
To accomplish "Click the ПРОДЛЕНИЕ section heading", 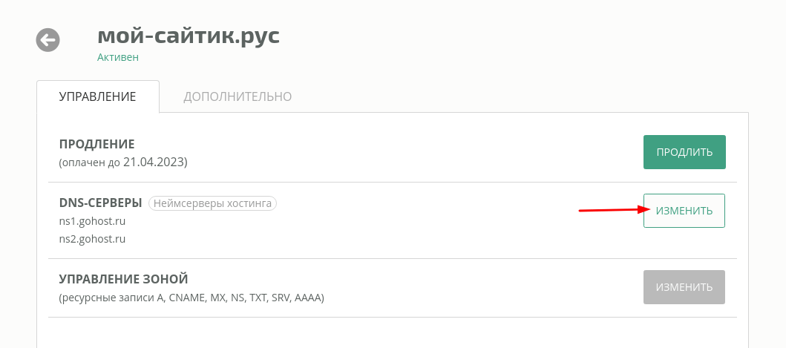I will pos(96,144).
